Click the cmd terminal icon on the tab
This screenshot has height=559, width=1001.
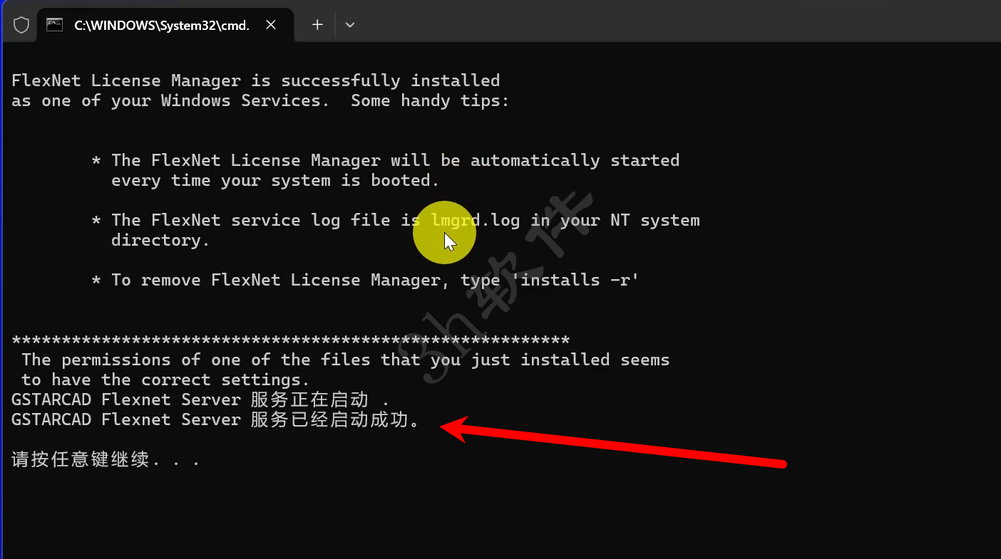[x=54, y=25]
